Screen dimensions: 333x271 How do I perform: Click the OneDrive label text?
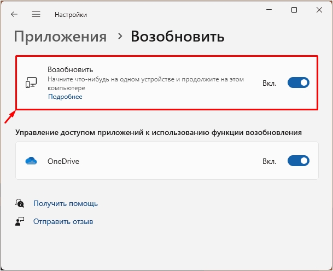[x=63, y=161]
